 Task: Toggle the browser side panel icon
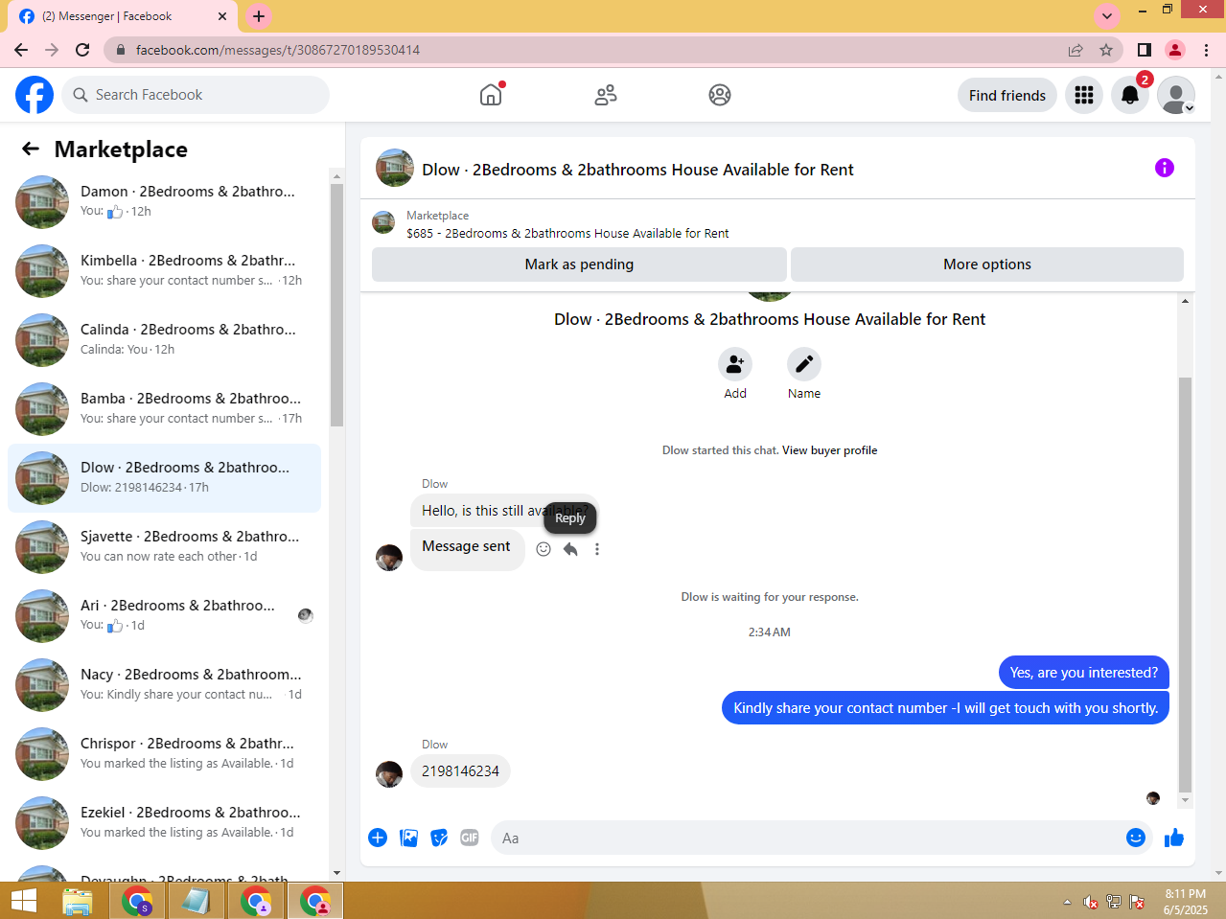(x=1145, y=50)
